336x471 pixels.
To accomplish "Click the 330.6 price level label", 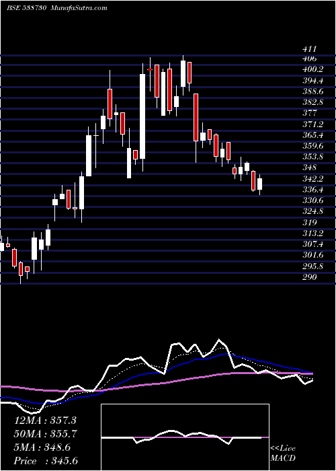I will pos(313,201).
